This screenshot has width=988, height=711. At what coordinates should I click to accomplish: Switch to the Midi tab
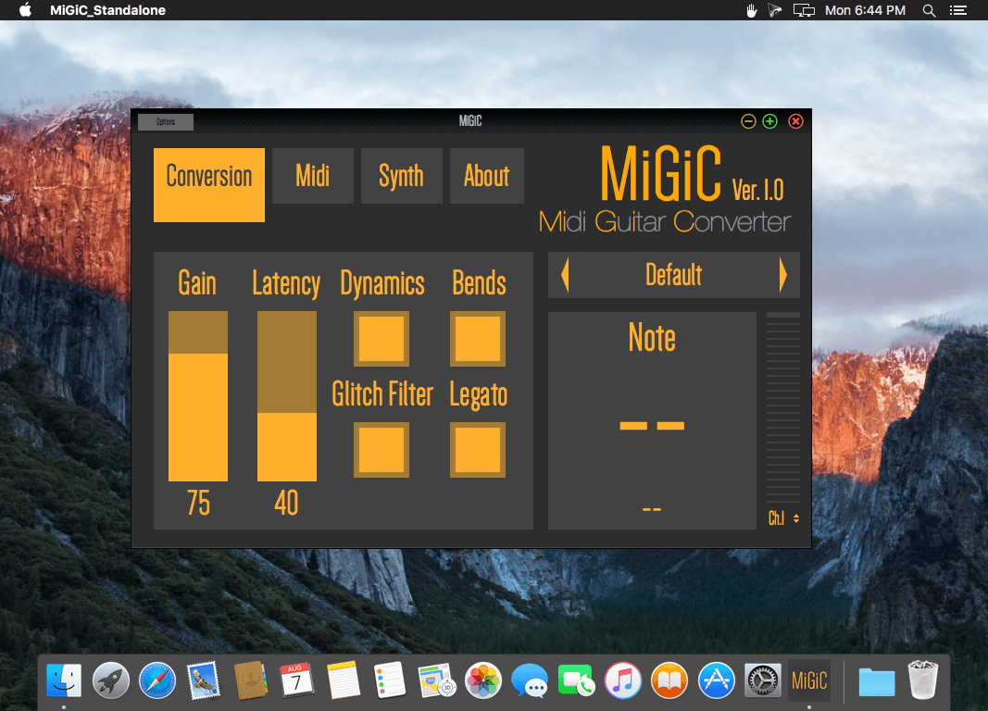point(313,176)
